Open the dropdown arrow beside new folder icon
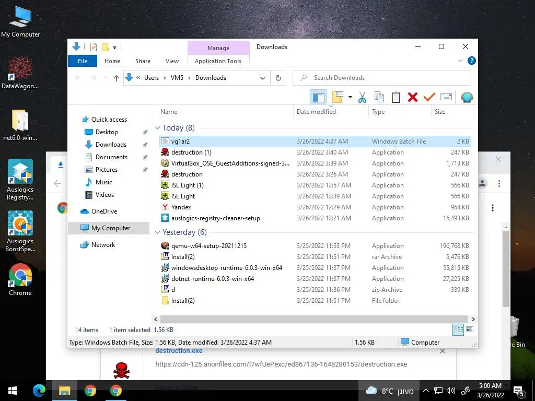 click(350, 98)
